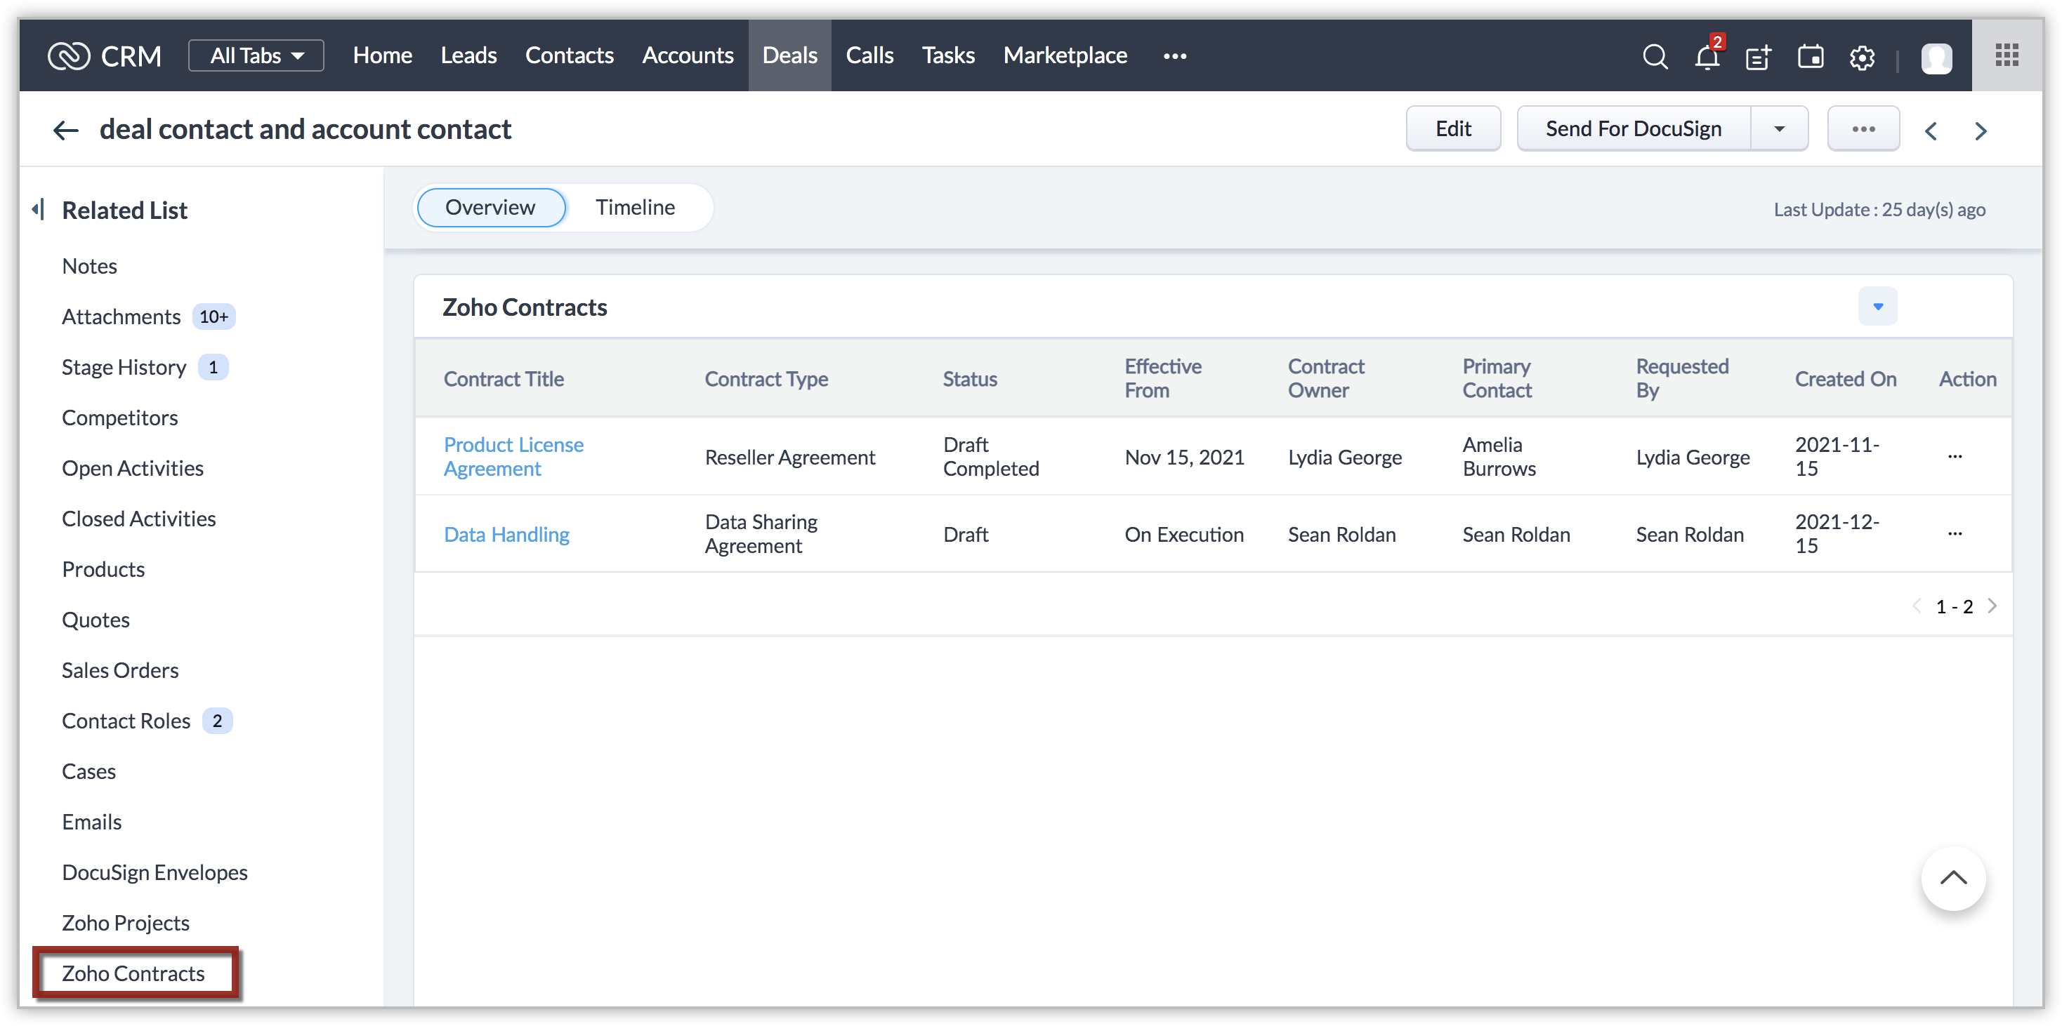The width and height of the screenshot is (2062, 1026).
Task: Click the back arrow beside deal title
Action: coord(65,130)
